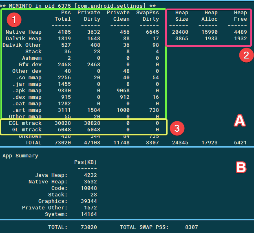Select the 'Heap Alloc' column header
The image size is (254, 233).
[210, 16]
